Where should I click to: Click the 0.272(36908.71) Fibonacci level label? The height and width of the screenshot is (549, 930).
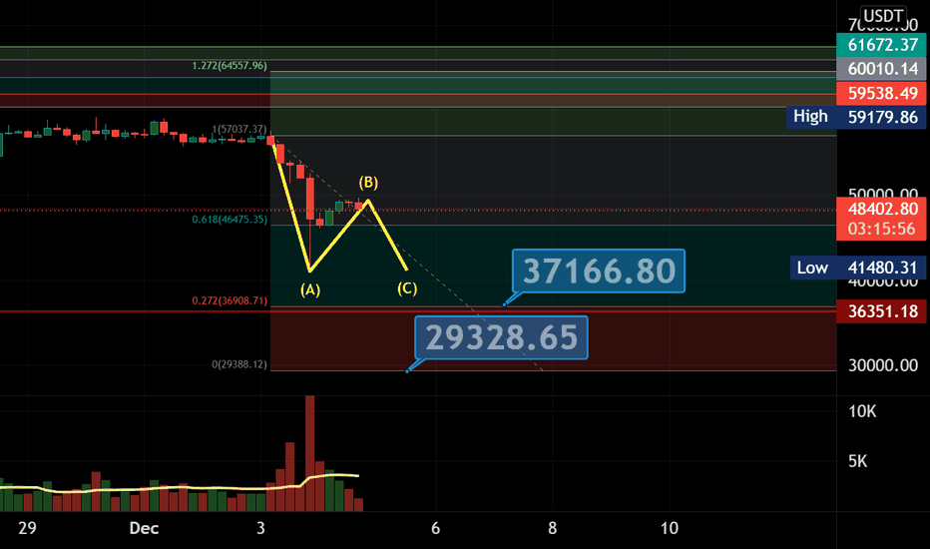(229, 300)
